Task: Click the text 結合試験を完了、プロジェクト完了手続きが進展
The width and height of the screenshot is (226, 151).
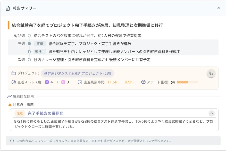Action: point(90,44)
